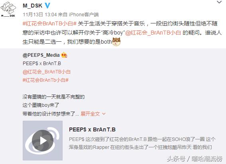This screenshot has width=226, height=164.
Task: Open the #红花会BrAnTB小白# hashtag in main post
Action: (49, 23)
